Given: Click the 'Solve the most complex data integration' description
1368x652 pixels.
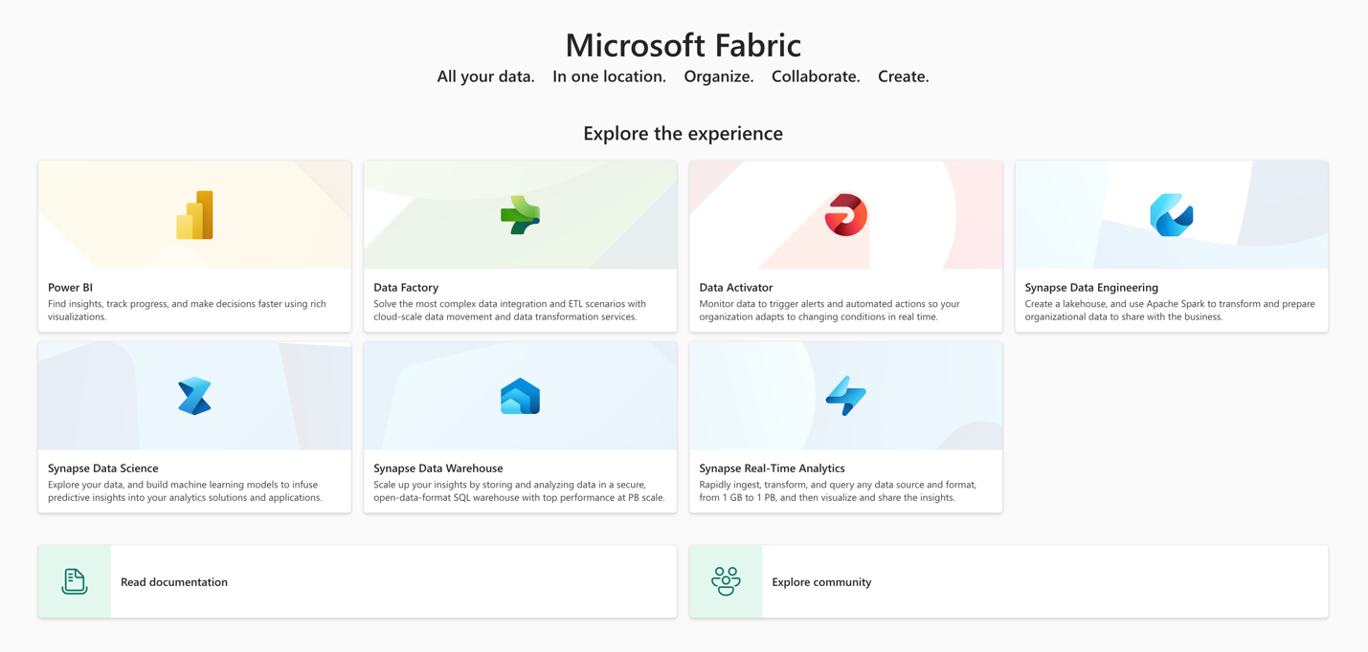Looking at the screenshot, I should point(509,310).
